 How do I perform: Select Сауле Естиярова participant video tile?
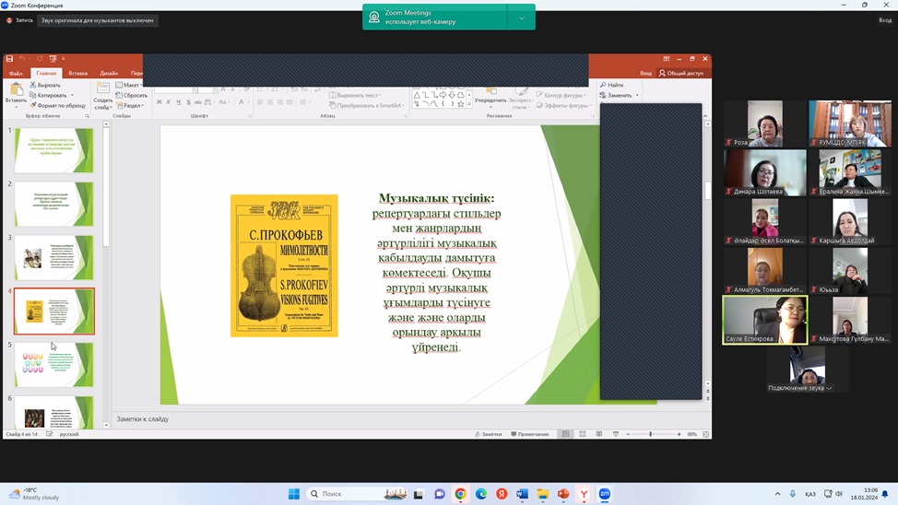(x=765, y=320)
